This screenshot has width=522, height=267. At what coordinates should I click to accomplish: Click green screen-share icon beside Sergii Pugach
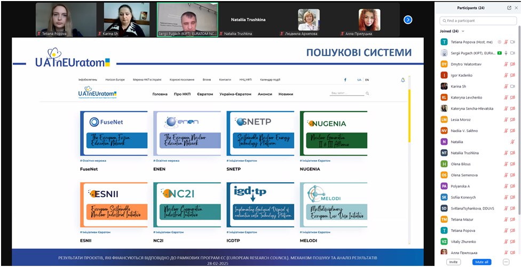(500, 53)
